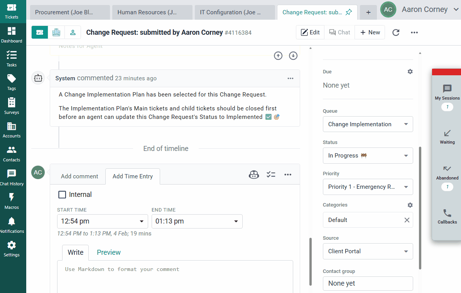Open the agent mask icon in comment box
Viewport: 461px width, 293px height.
253,174
